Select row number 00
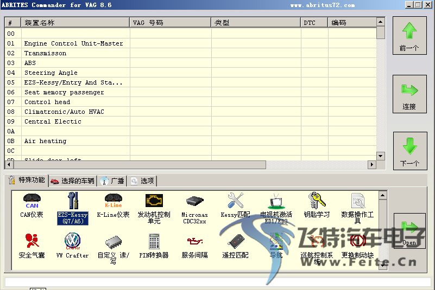The image size is (435, 290). (191, 34)
